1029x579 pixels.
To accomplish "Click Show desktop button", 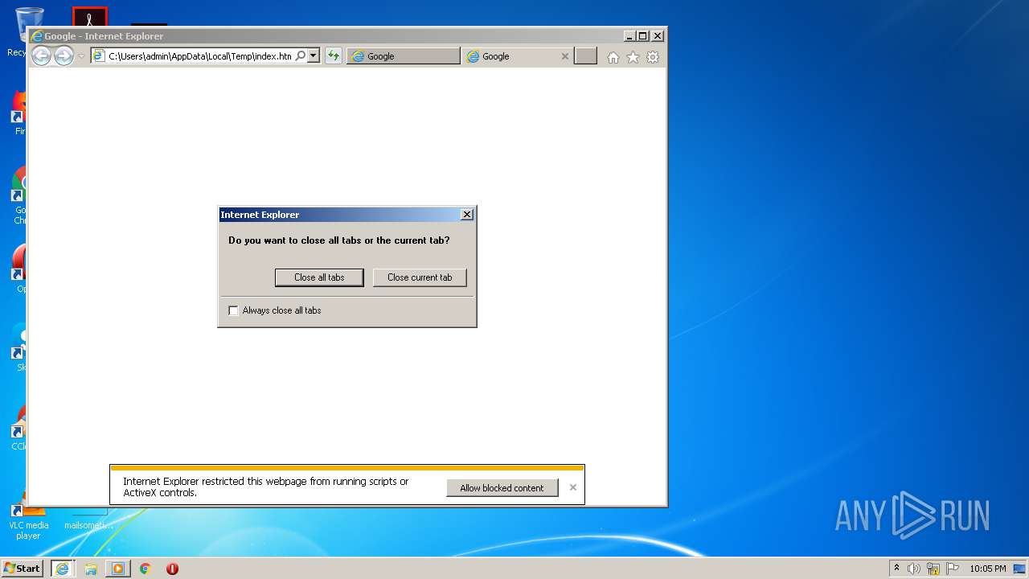I will 1020,569.
